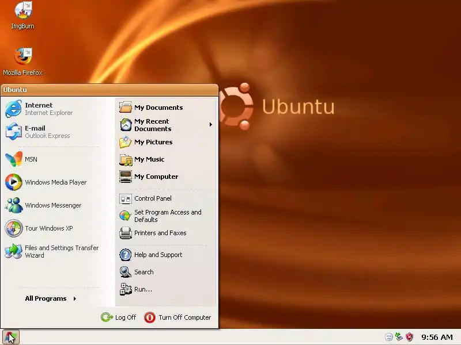Image resolution: width=461 pixels, height=345 pixels.
Task: Click the My Music label
Action: coord(149,159)
